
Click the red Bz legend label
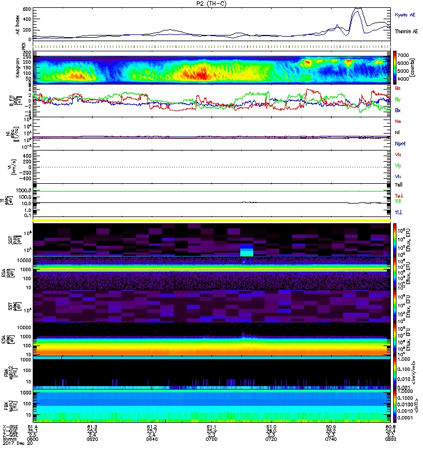tap(398, 88)
